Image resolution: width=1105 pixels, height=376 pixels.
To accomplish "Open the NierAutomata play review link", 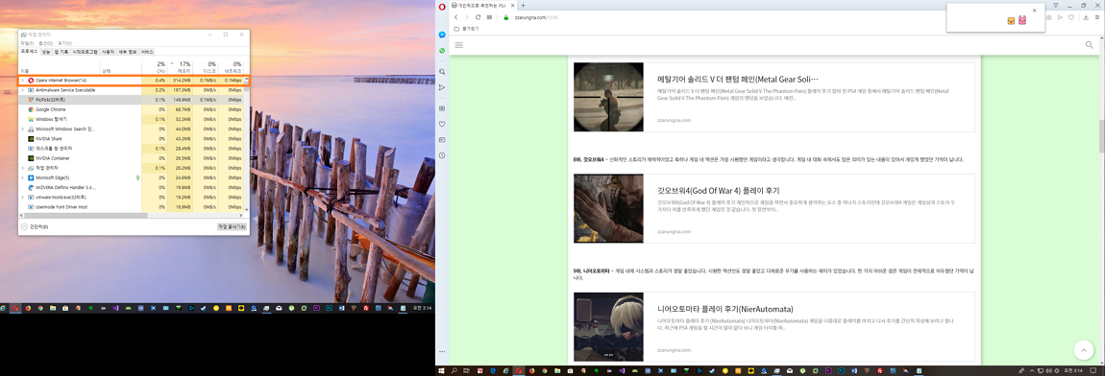I will pos(725,309).
